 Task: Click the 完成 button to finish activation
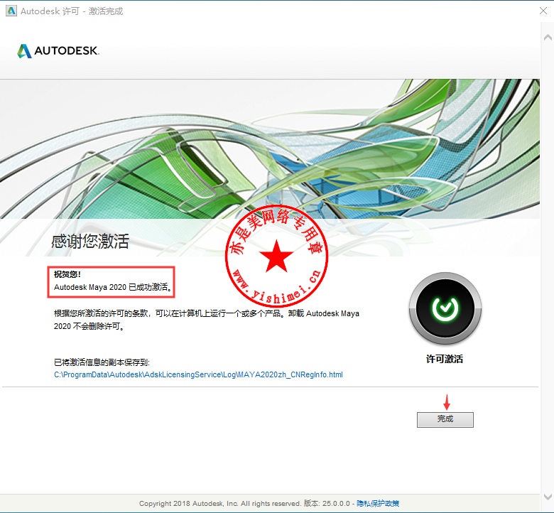click(445, 419)
